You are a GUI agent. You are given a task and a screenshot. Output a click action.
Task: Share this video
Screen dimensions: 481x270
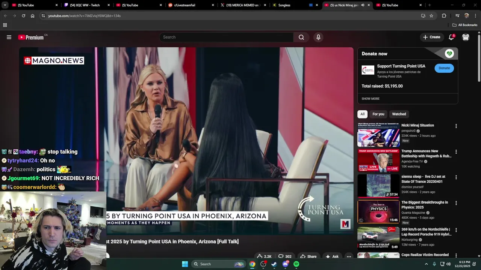(308, 256)
